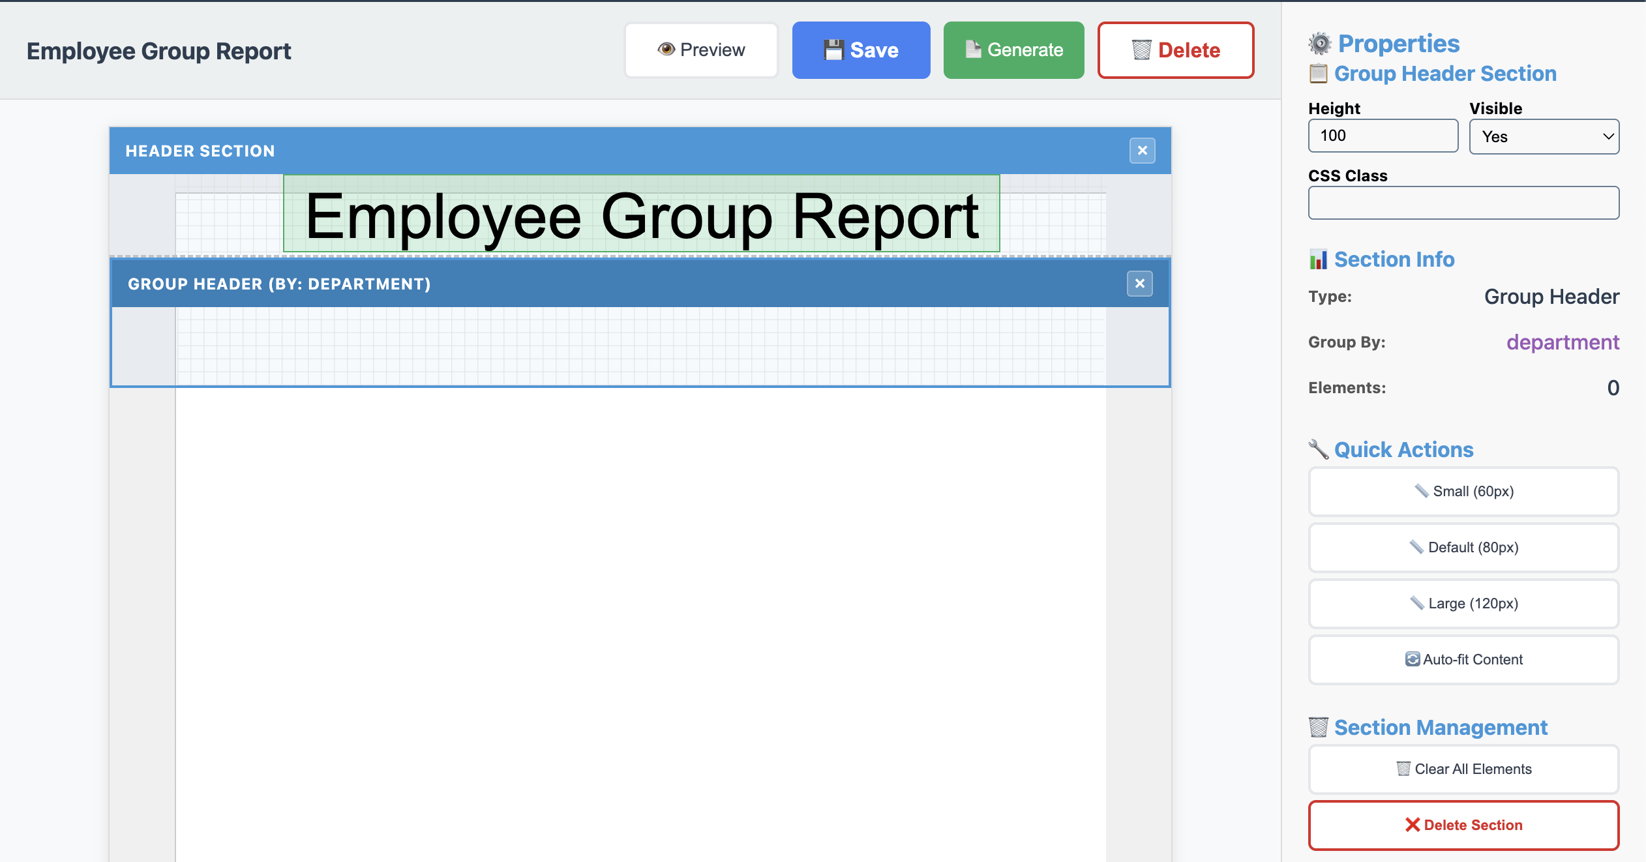Click inside the CSS Class input field
Image resolution: width=1646 pixels, height=862 pixels.
[x=1462, y=202]
